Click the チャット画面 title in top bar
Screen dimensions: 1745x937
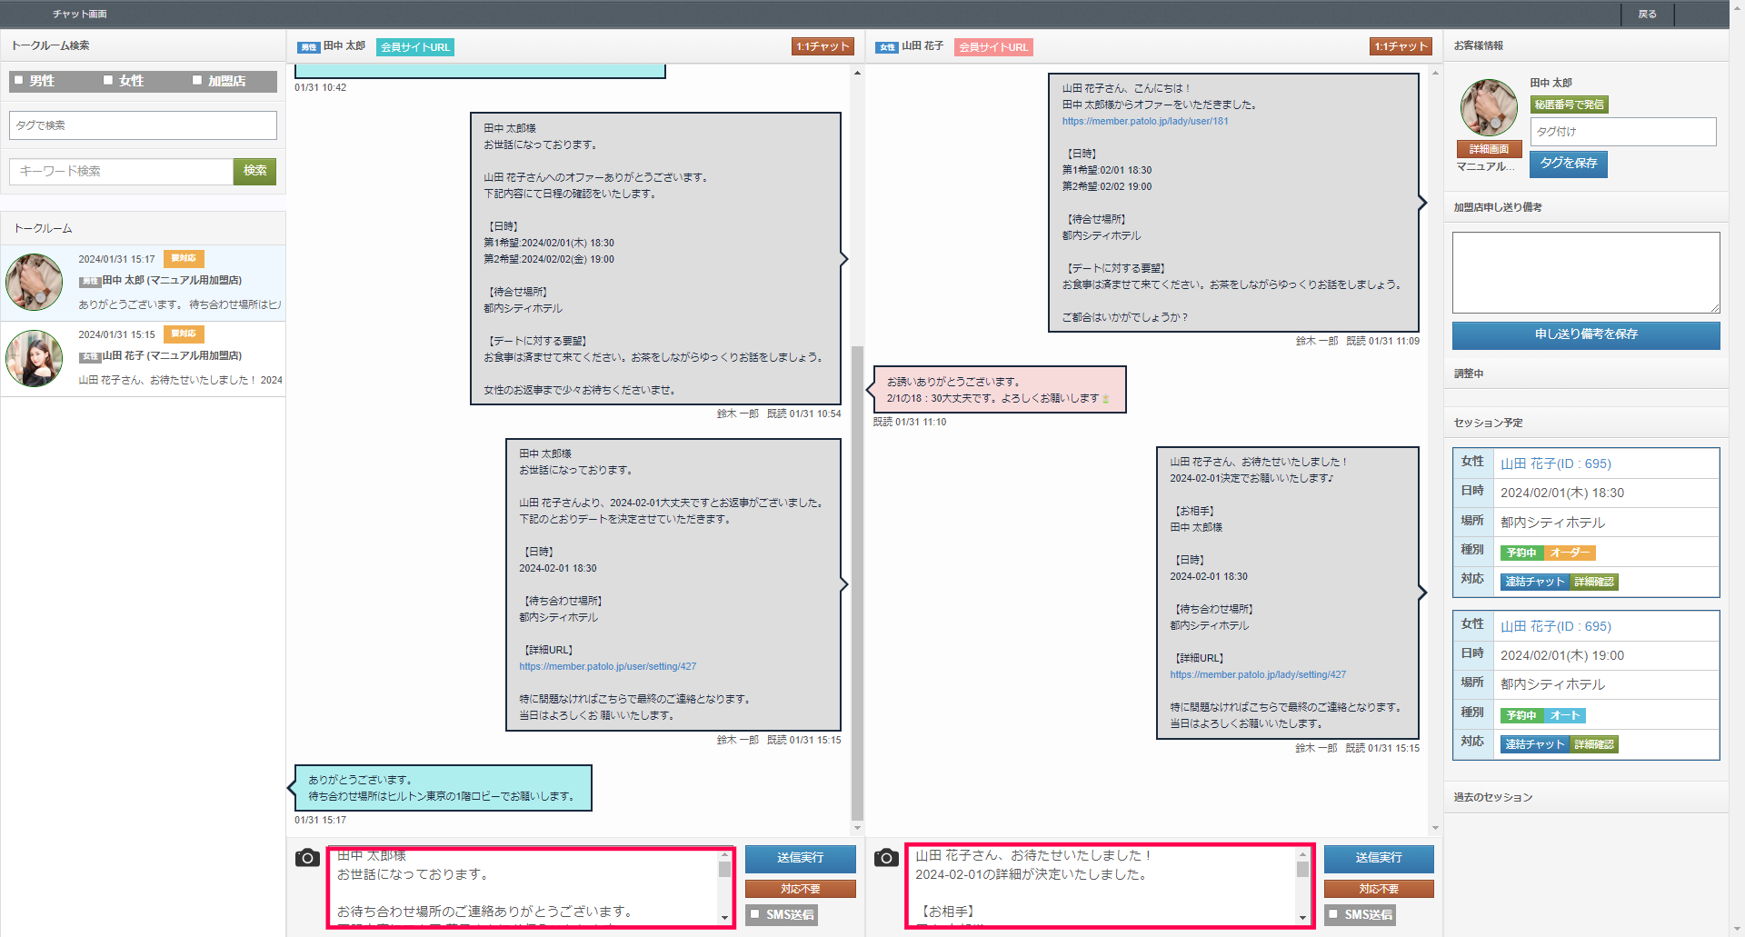80,14
